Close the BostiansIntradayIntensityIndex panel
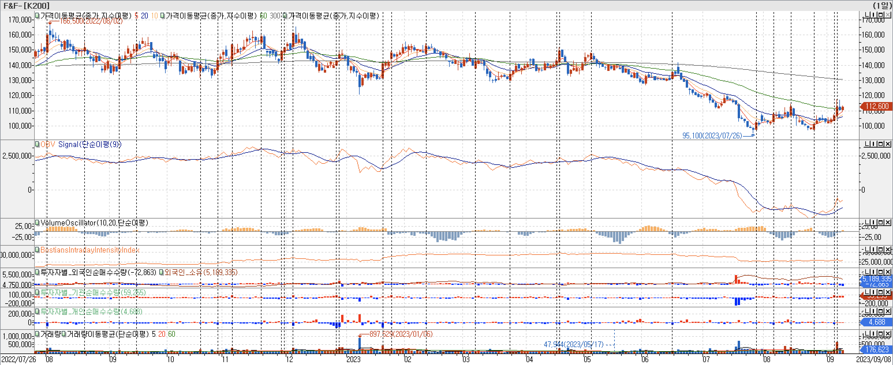Viewport: 893px width, 365px height. pyautogui.click(x=888, y=249)
